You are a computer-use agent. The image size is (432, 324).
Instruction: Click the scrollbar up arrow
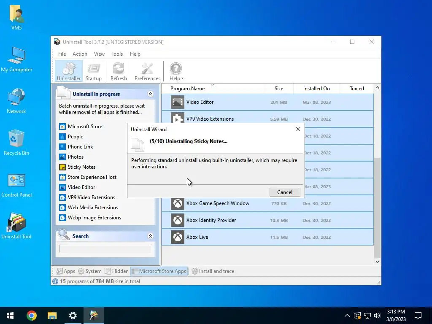[377, 88]
